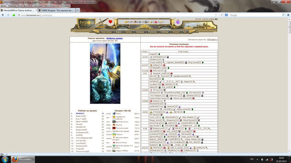Screen dimensions: 291x163
Task: Open clan #4260 link
Action: click(x=145, y=101)
